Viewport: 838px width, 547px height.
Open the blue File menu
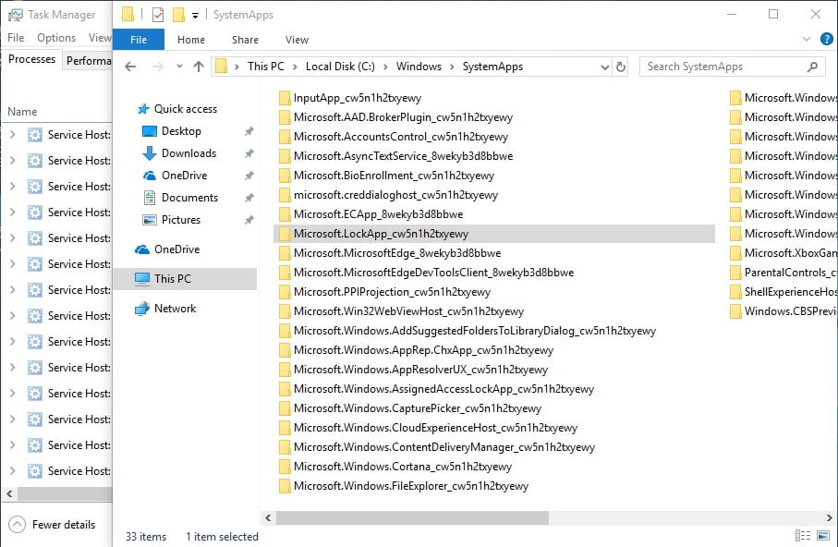coord(139,40)
